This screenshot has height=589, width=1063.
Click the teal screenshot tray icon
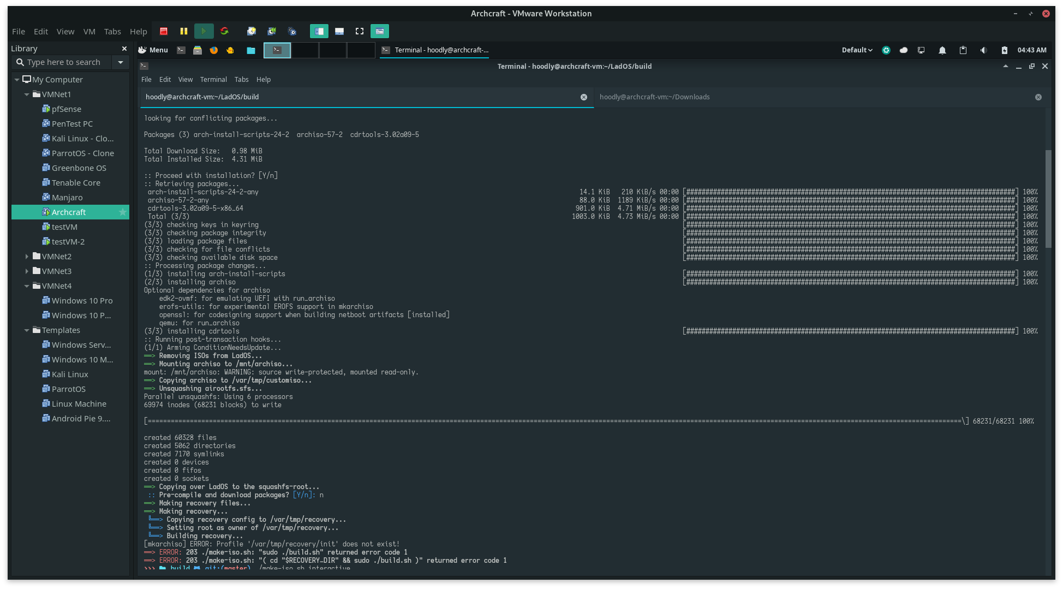coord(886,50)
